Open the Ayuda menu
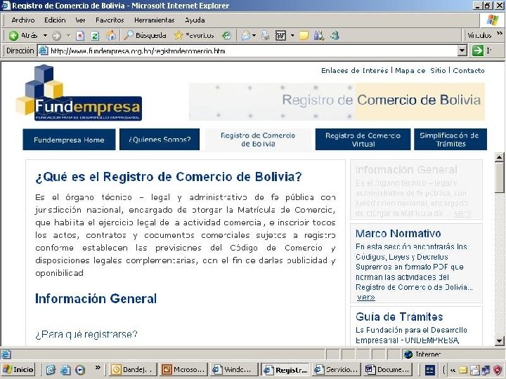Viewport: 506px width, 379px height. coord(195,20)
